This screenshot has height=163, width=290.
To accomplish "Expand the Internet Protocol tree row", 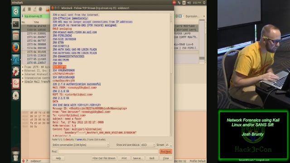I will tap(23, 74).
